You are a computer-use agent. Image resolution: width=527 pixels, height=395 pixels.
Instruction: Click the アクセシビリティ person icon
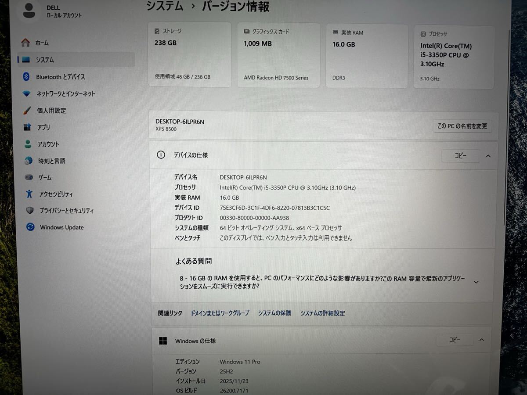pyautogui.click(x=29, y=194)
